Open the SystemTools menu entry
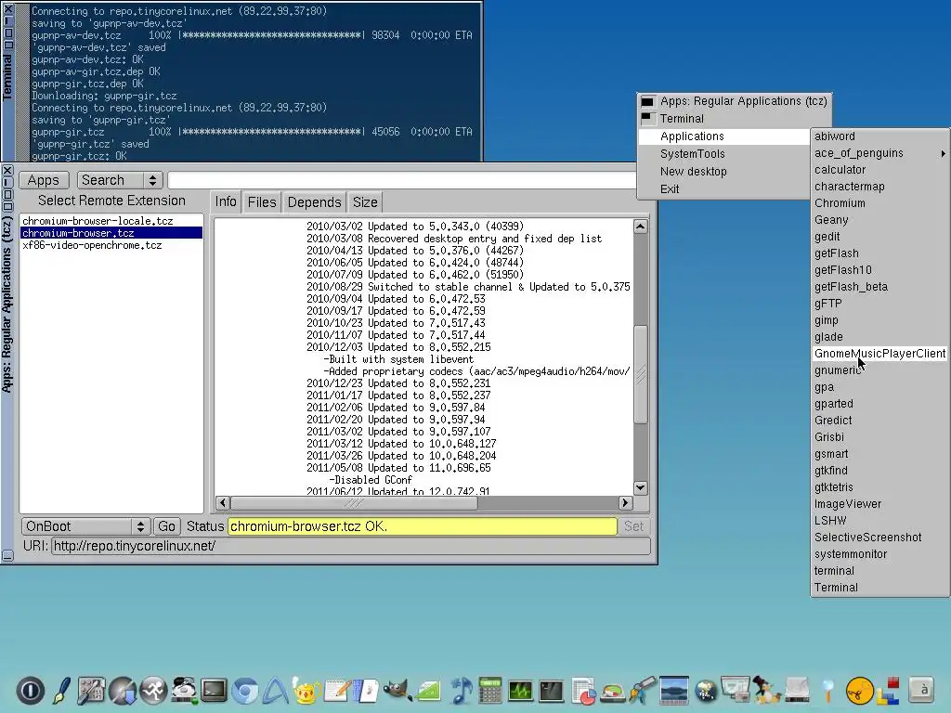951x713 pixels. click(x=723, y=154)
